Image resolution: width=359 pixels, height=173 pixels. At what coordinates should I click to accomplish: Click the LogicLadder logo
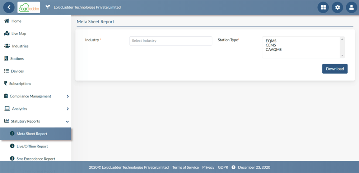[x=29, y=7]
